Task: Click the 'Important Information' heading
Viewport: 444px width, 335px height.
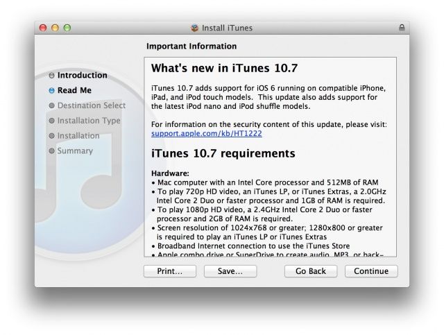Action: click(x=191, y=46)
